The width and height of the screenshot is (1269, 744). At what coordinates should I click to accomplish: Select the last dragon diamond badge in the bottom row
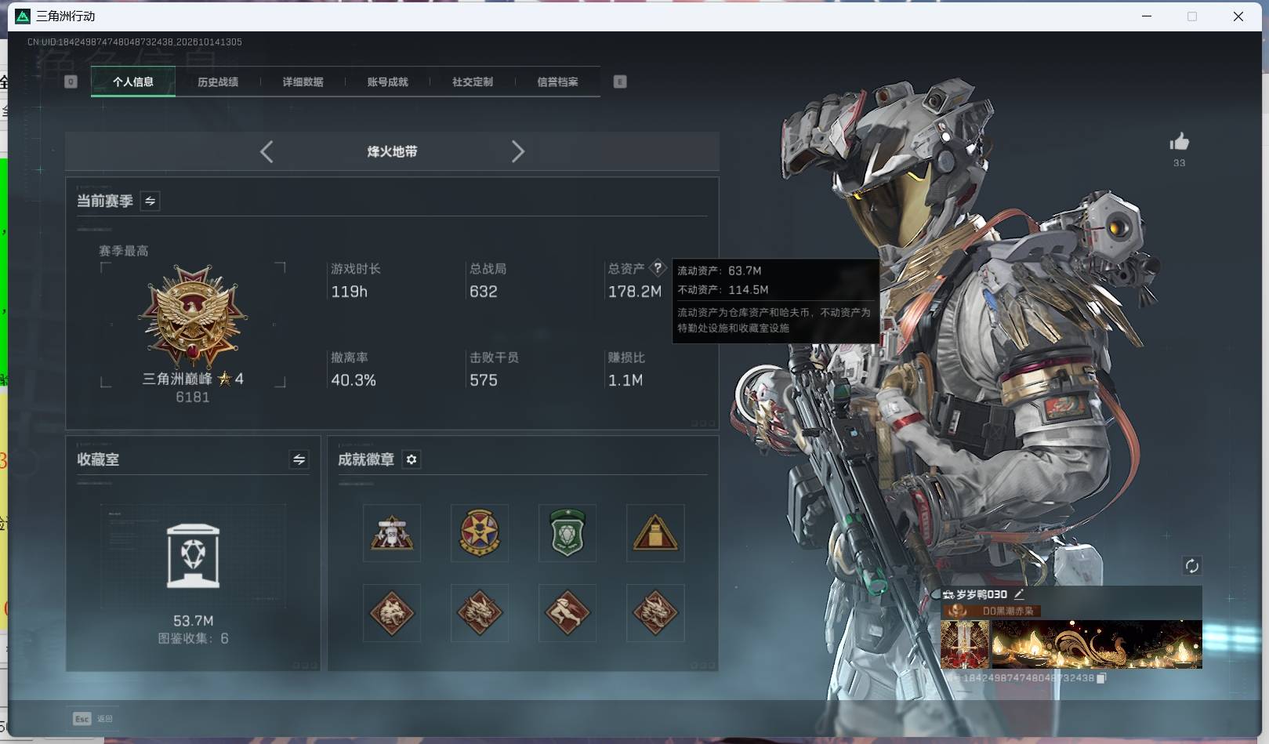655,612
